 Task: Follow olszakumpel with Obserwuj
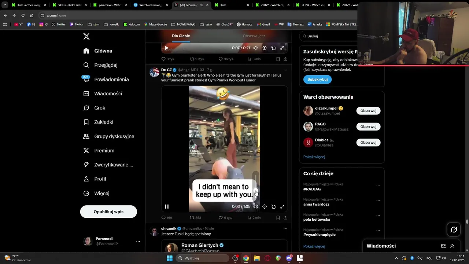(x=368, y=111)
